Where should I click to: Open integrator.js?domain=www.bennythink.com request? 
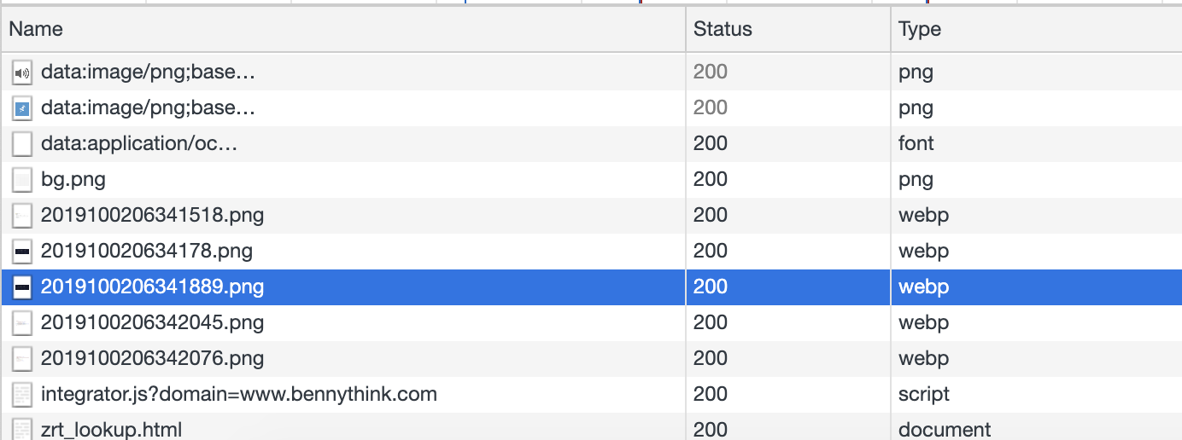pos(239,395)
